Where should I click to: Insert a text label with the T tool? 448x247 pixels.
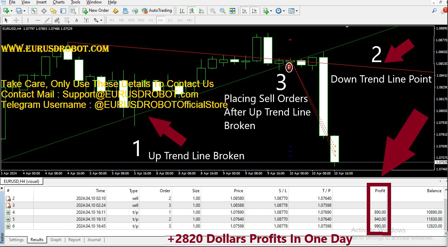(x=86, y=20)
